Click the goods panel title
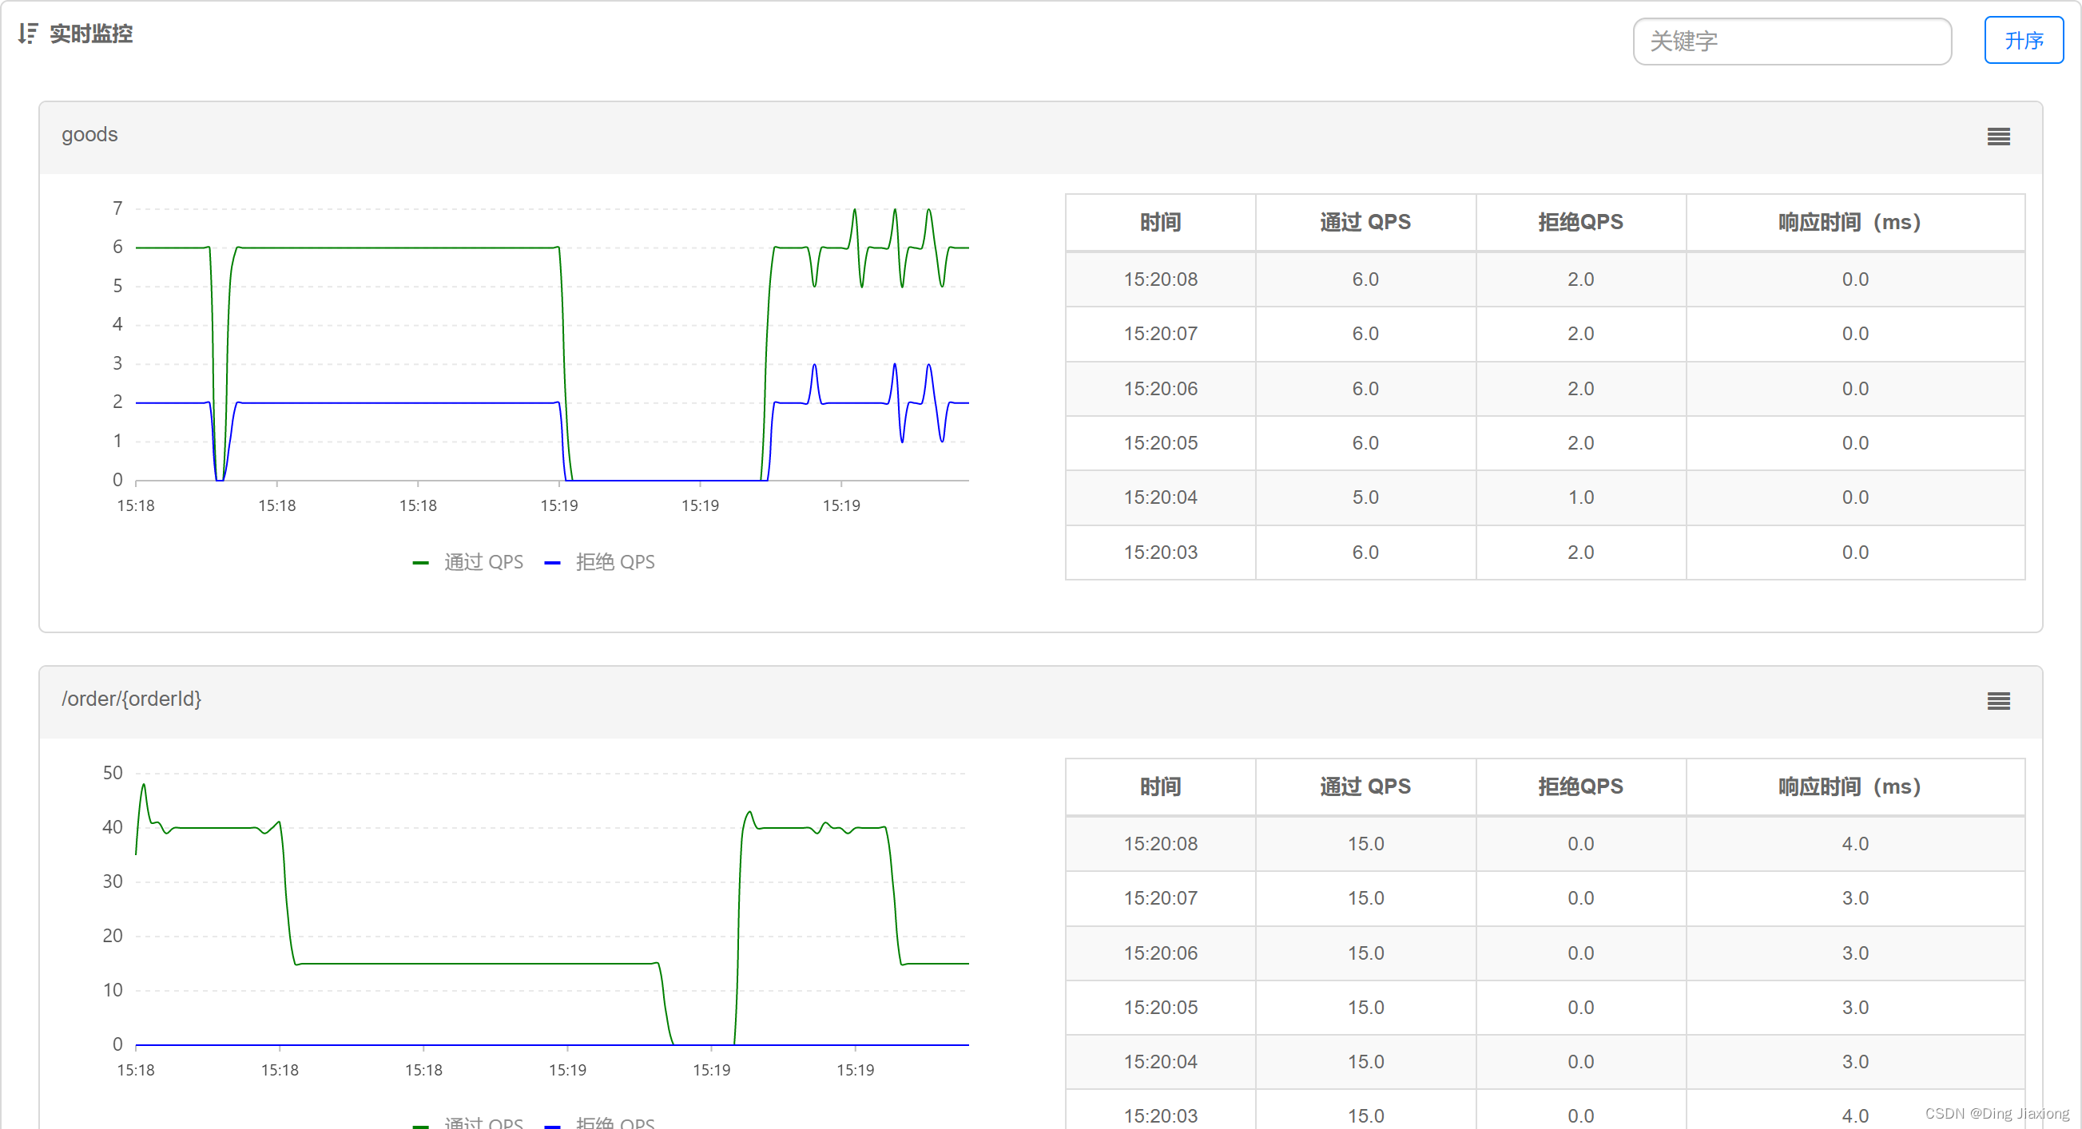 (89, 134)
